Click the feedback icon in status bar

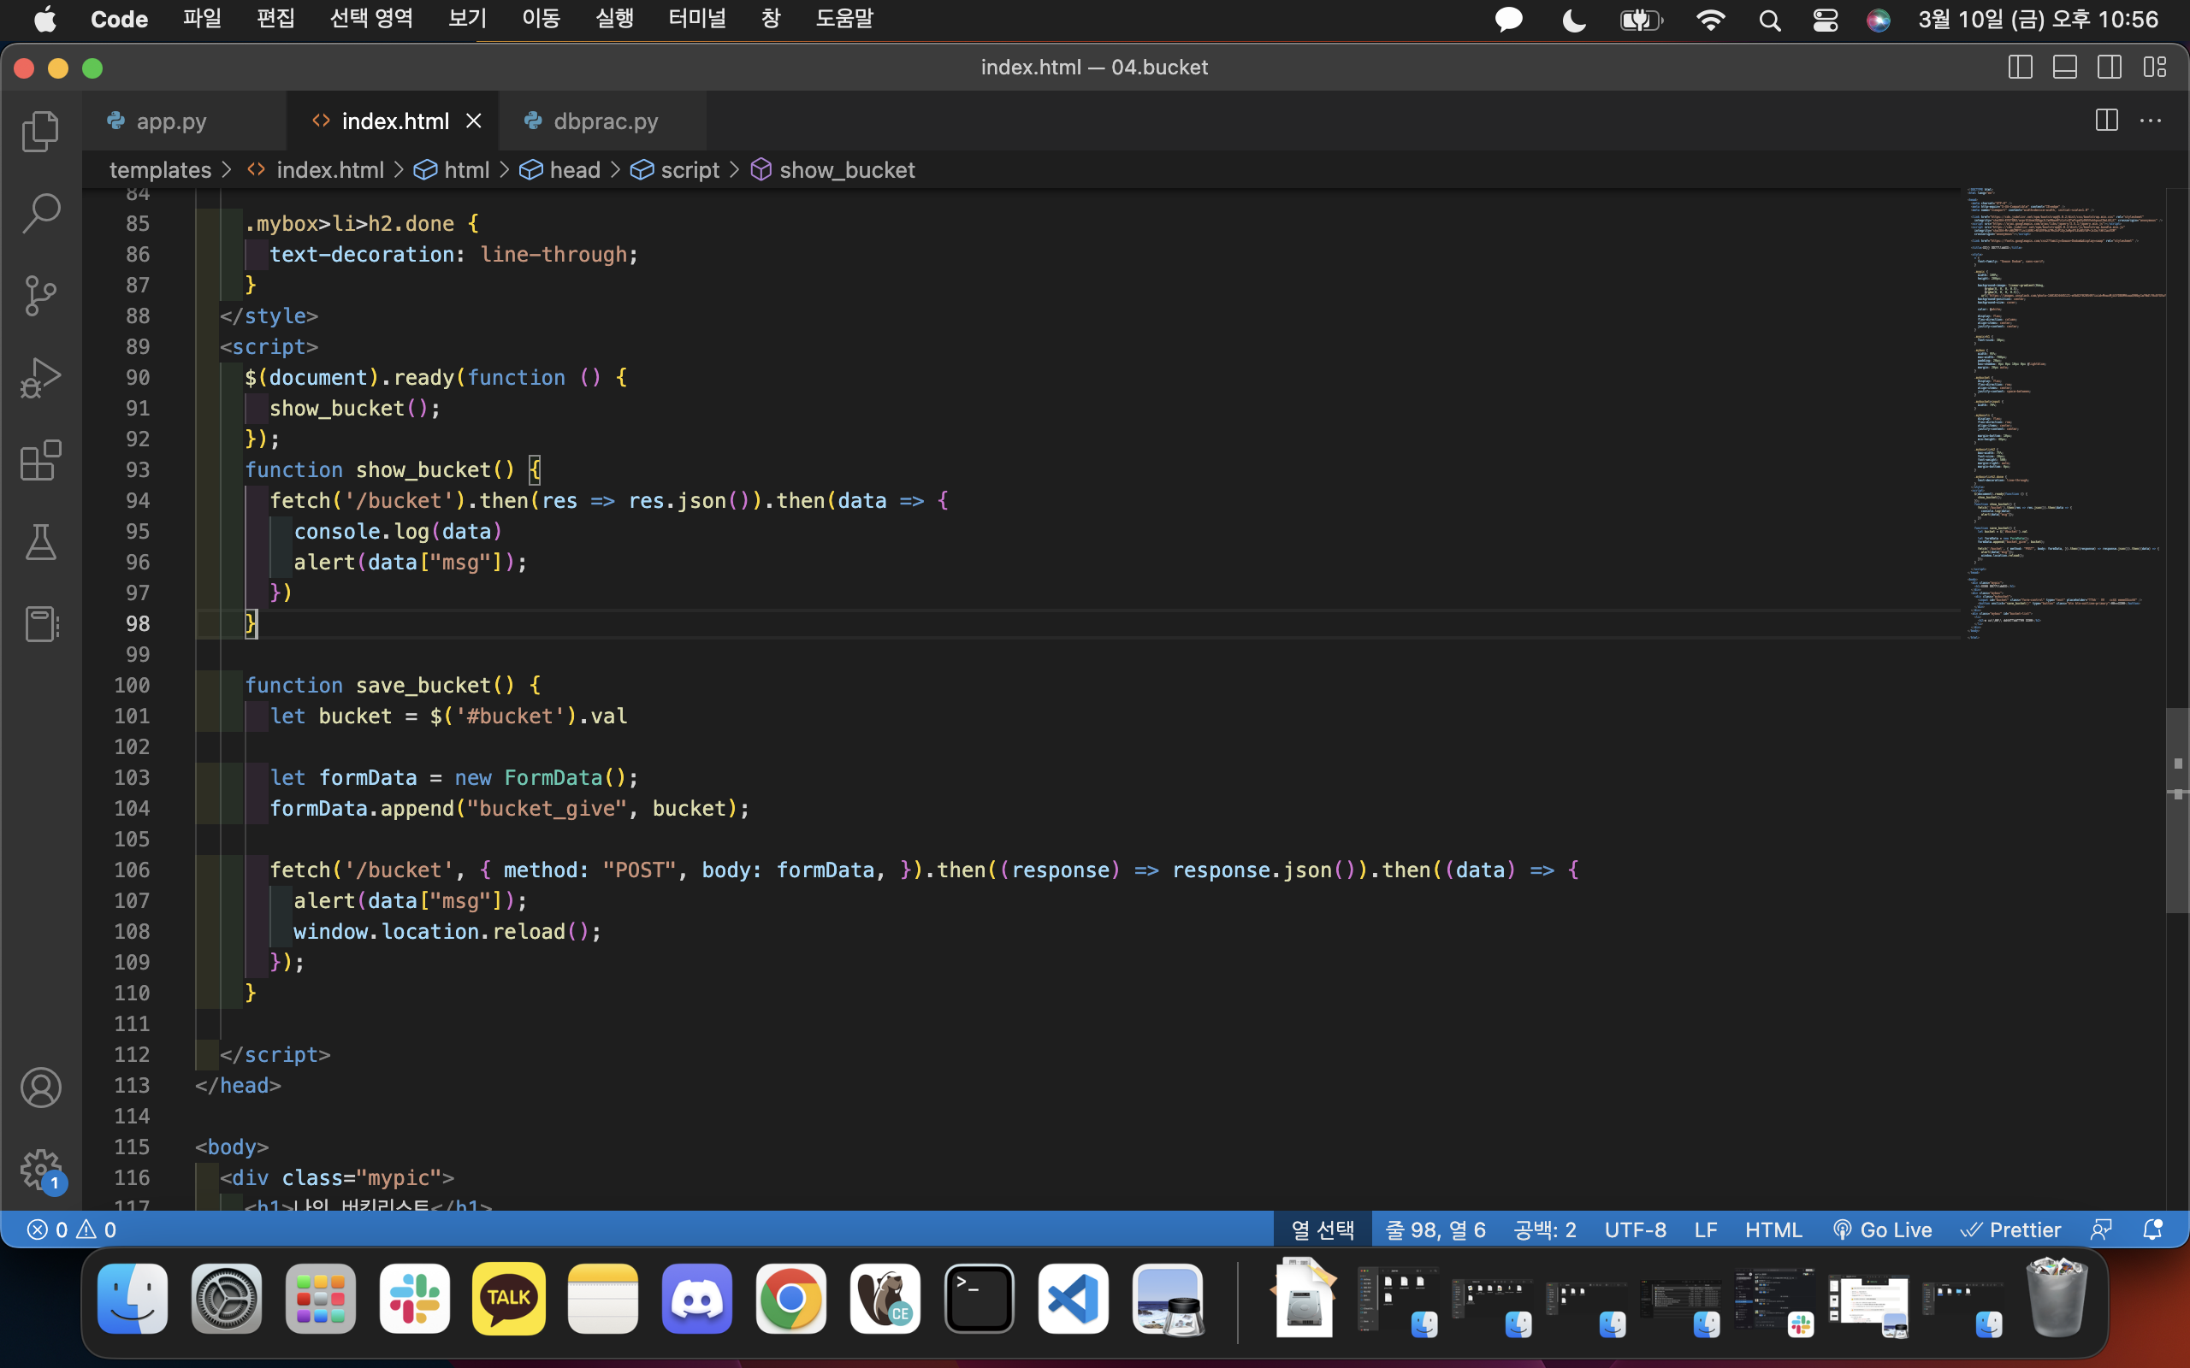coord(2101,1229)
